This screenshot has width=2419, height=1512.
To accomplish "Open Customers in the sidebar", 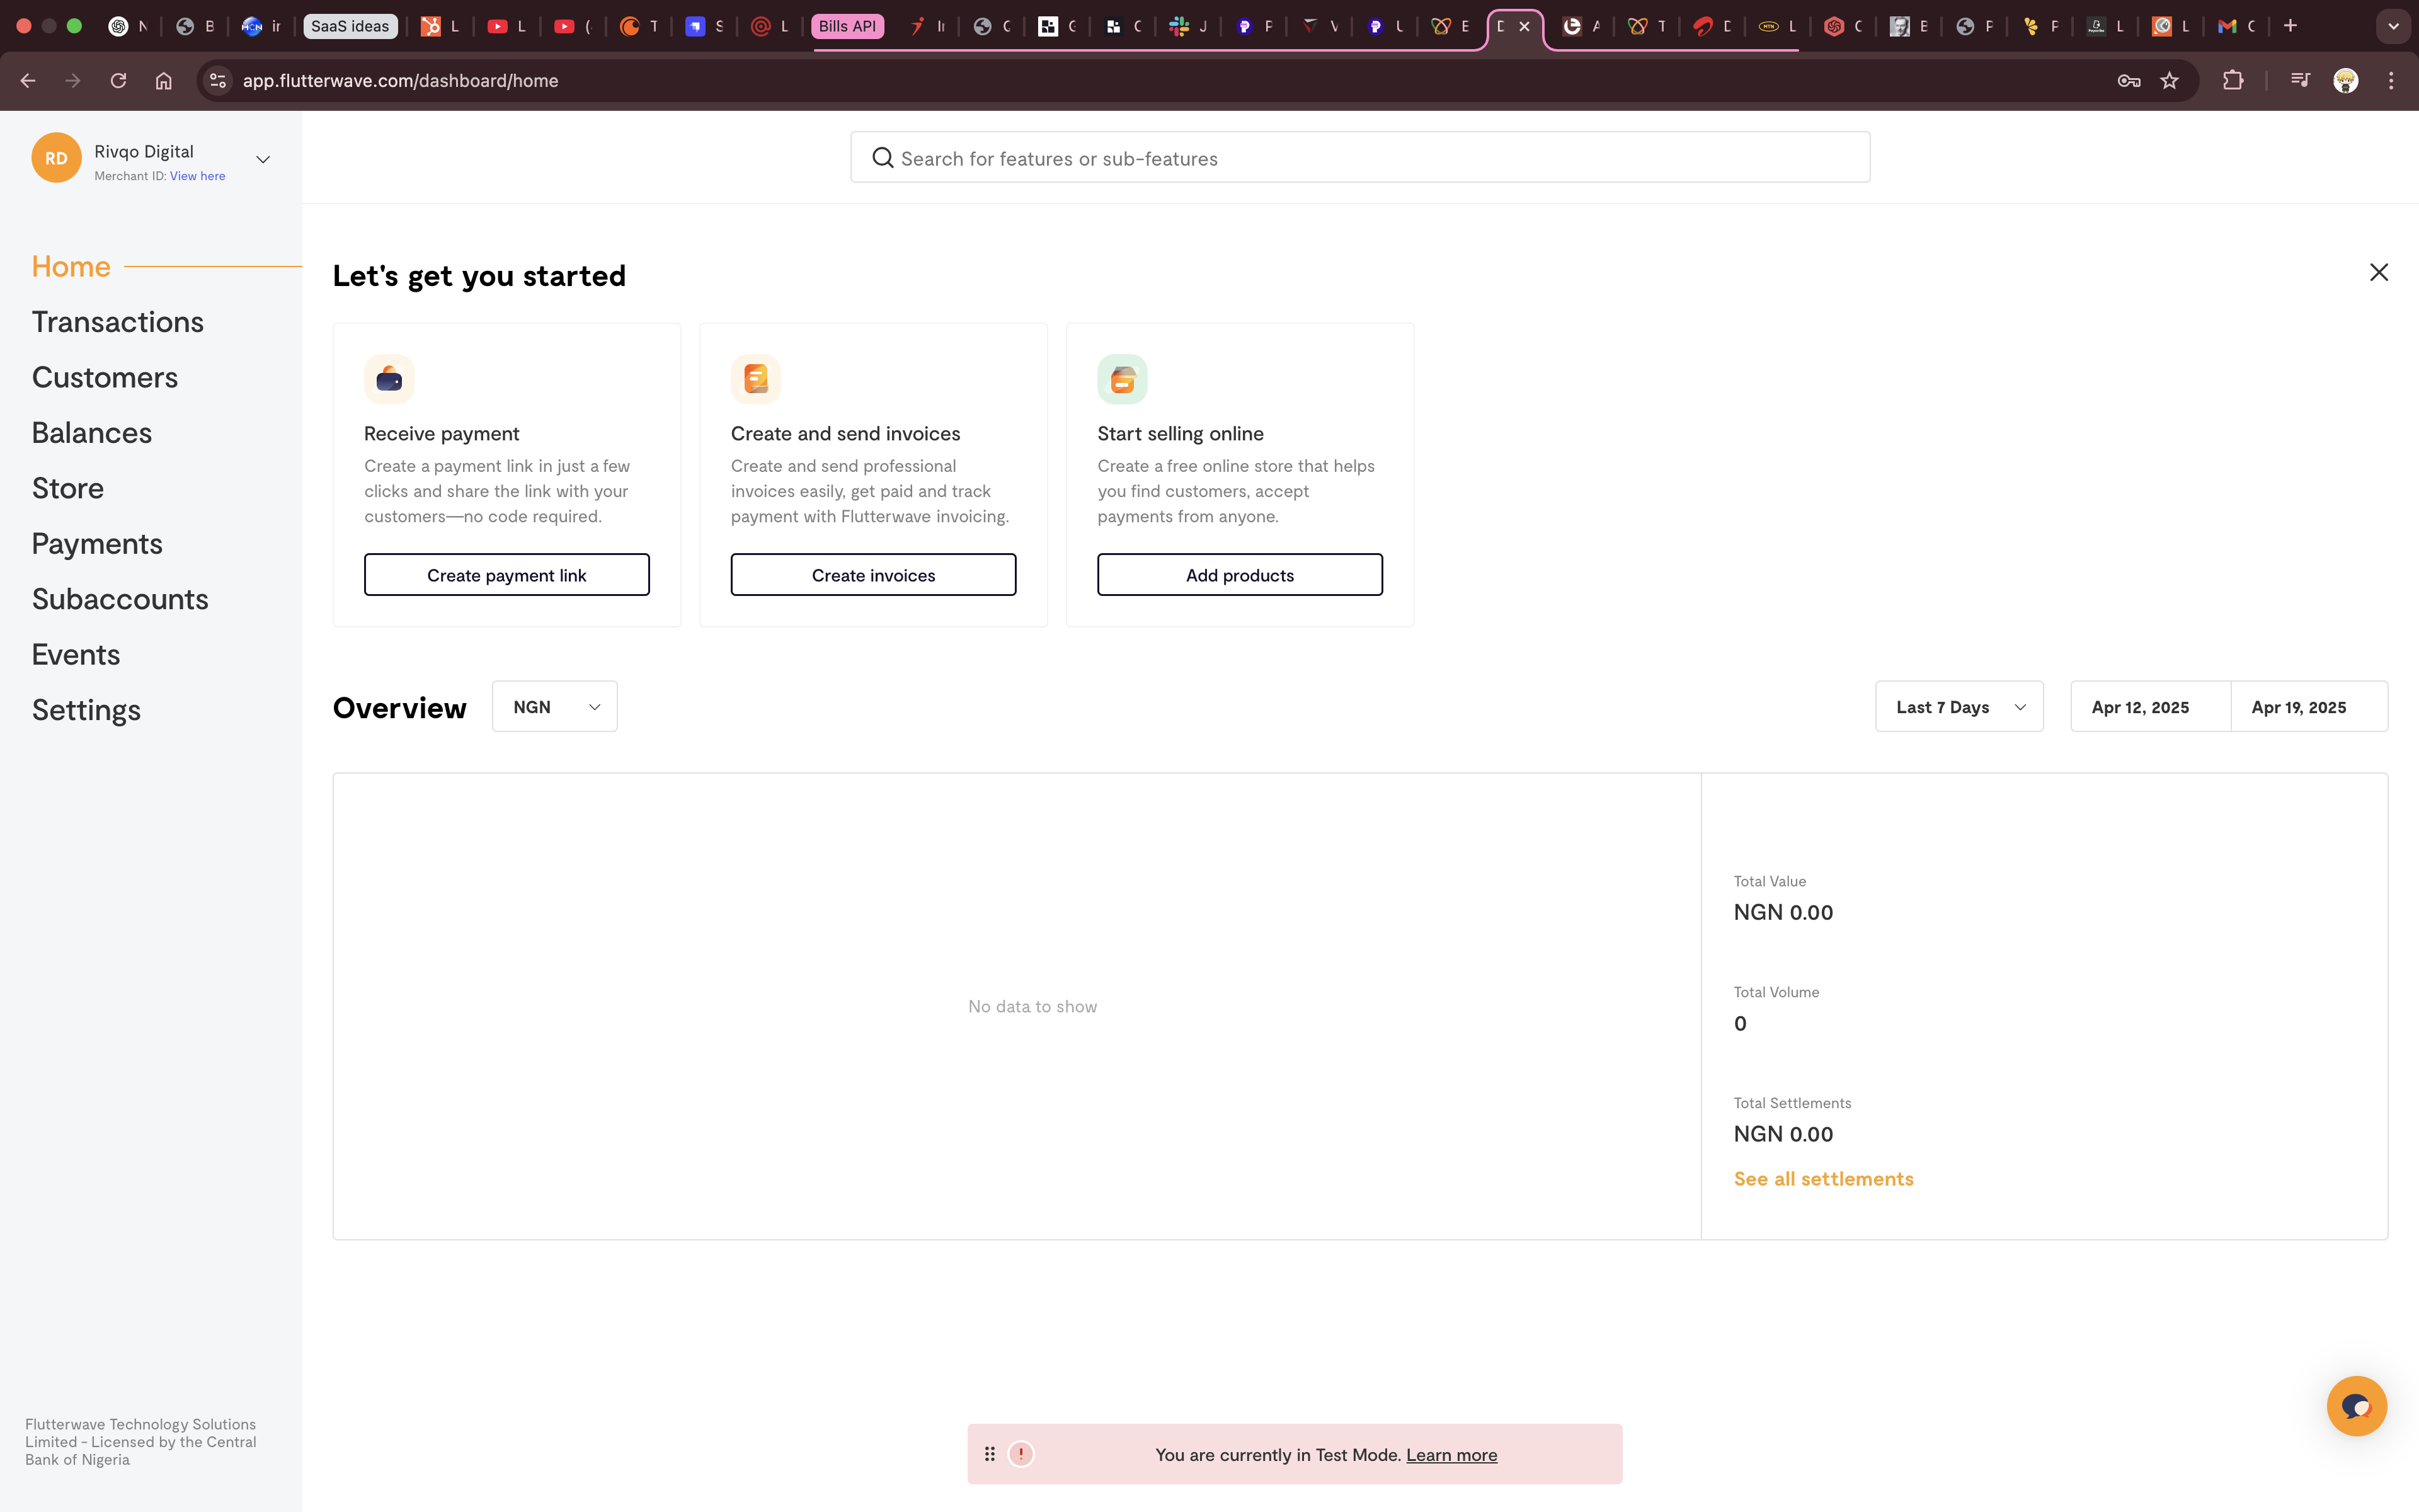I will 105,378.
